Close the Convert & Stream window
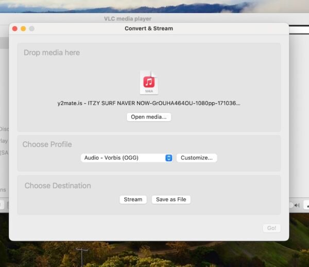Viewport: 309px width, 267px height. (x=15, y=29)
